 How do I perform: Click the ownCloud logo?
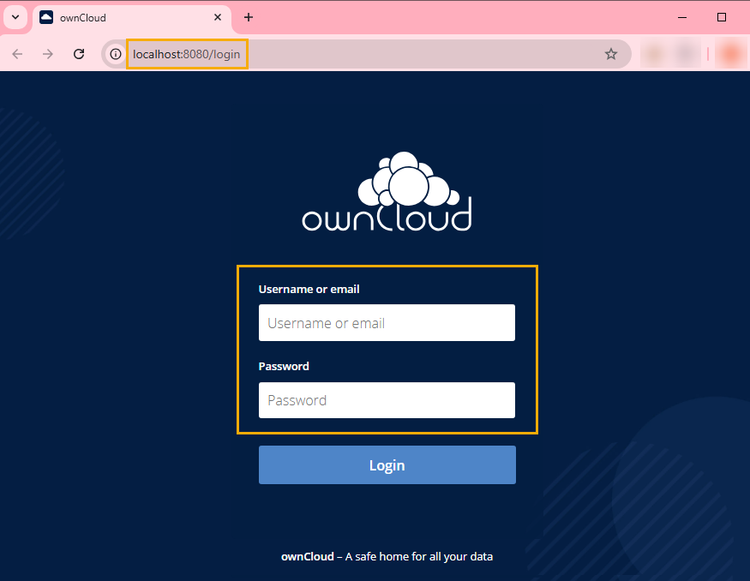click(387, 192)
